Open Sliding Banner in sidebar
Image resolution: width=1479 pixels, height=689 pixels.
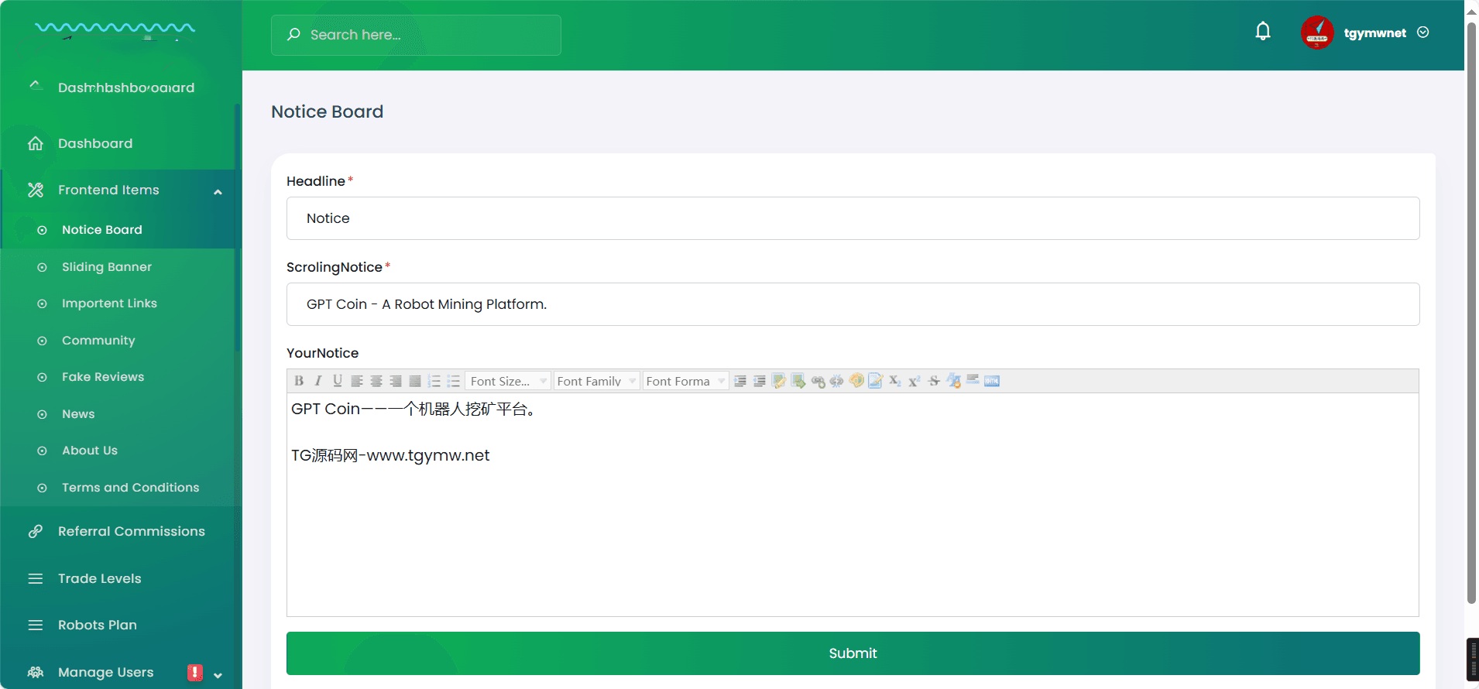(x=107, y=267)
